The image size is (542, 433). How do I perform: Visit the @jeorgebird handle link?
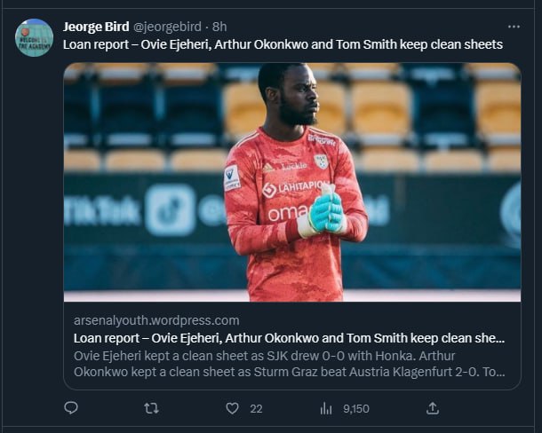(x=169, y=27)
